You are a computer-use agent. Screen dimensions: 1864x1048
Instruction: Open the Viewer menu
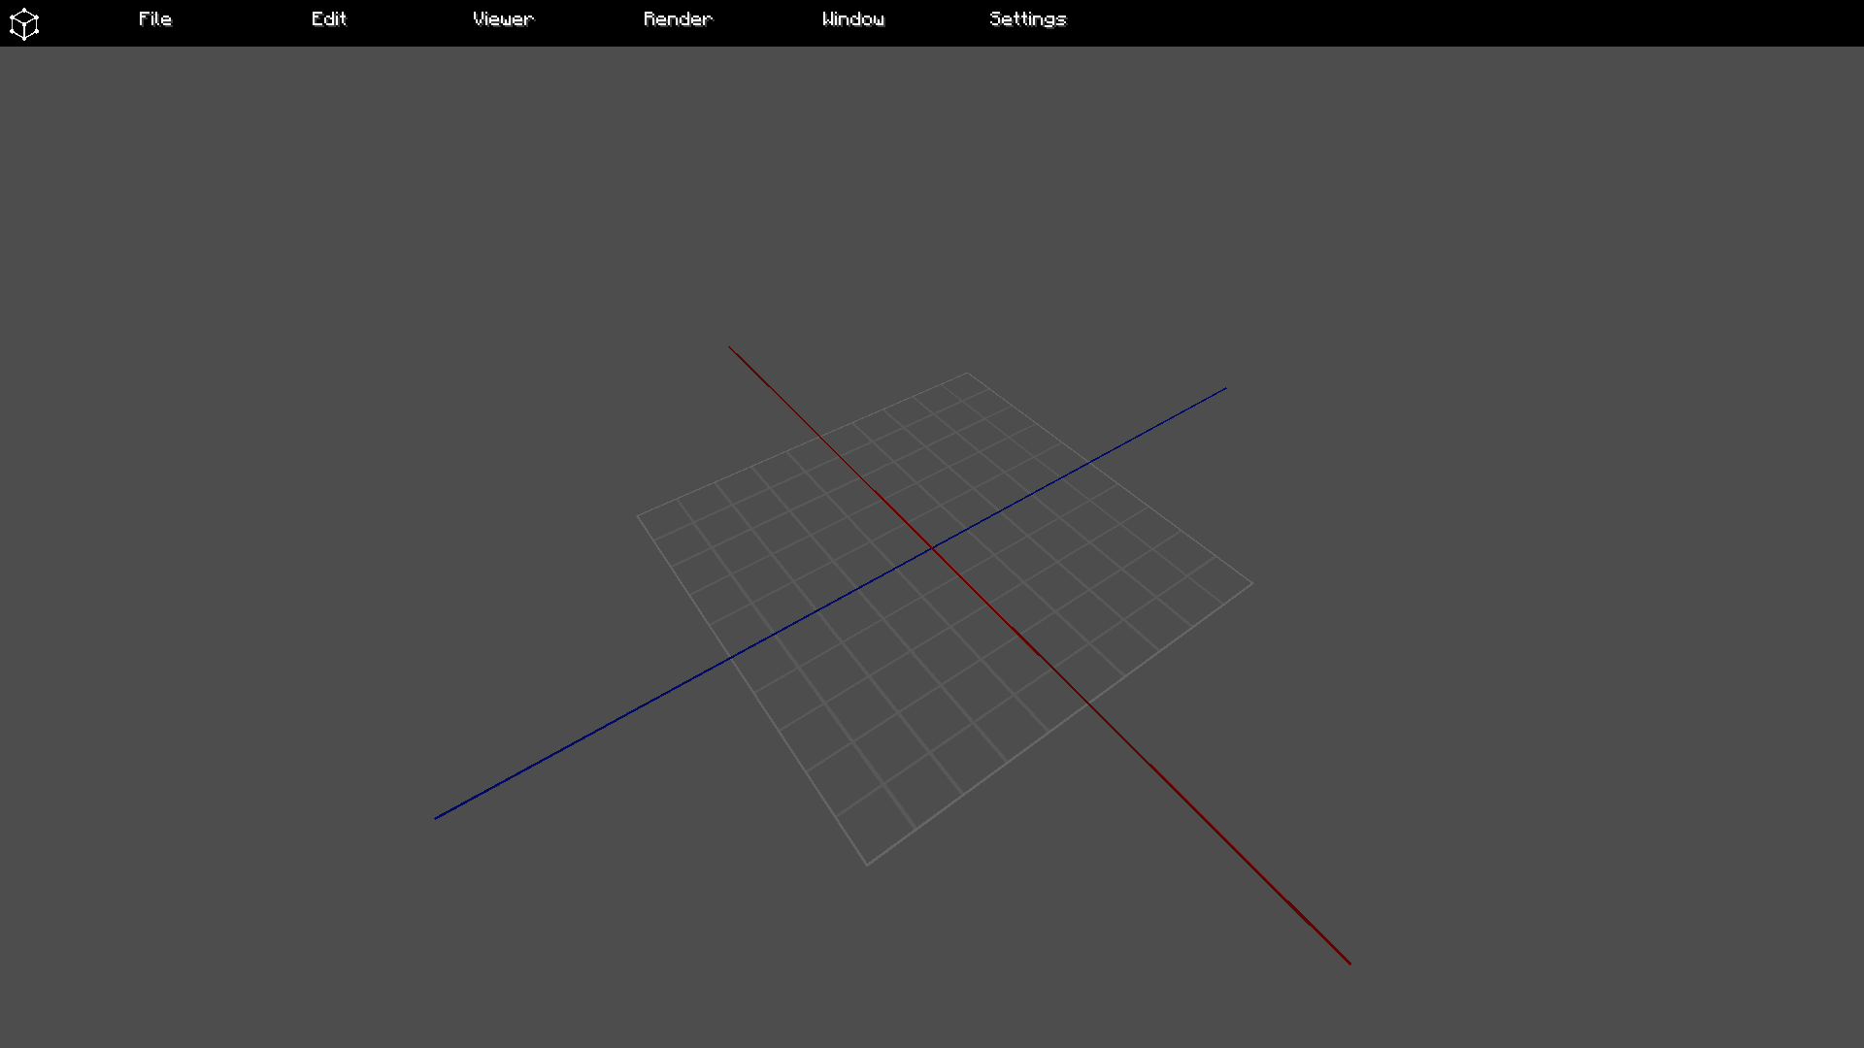[503, 19]
